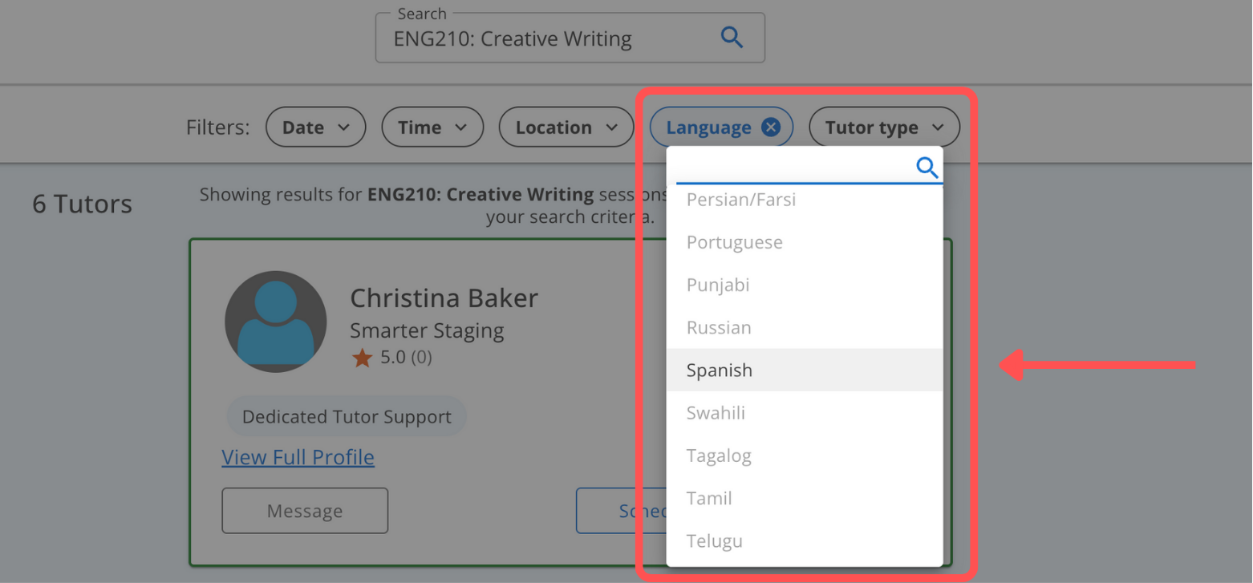Click the rating star next to 5.0

363,358
